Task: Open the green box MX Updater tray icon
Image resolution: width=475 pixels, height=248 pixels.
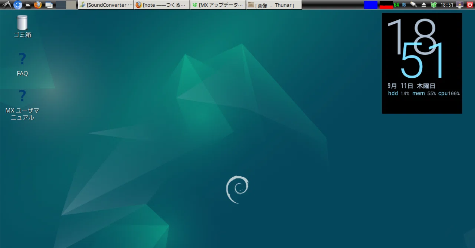Action: [434, 5]
